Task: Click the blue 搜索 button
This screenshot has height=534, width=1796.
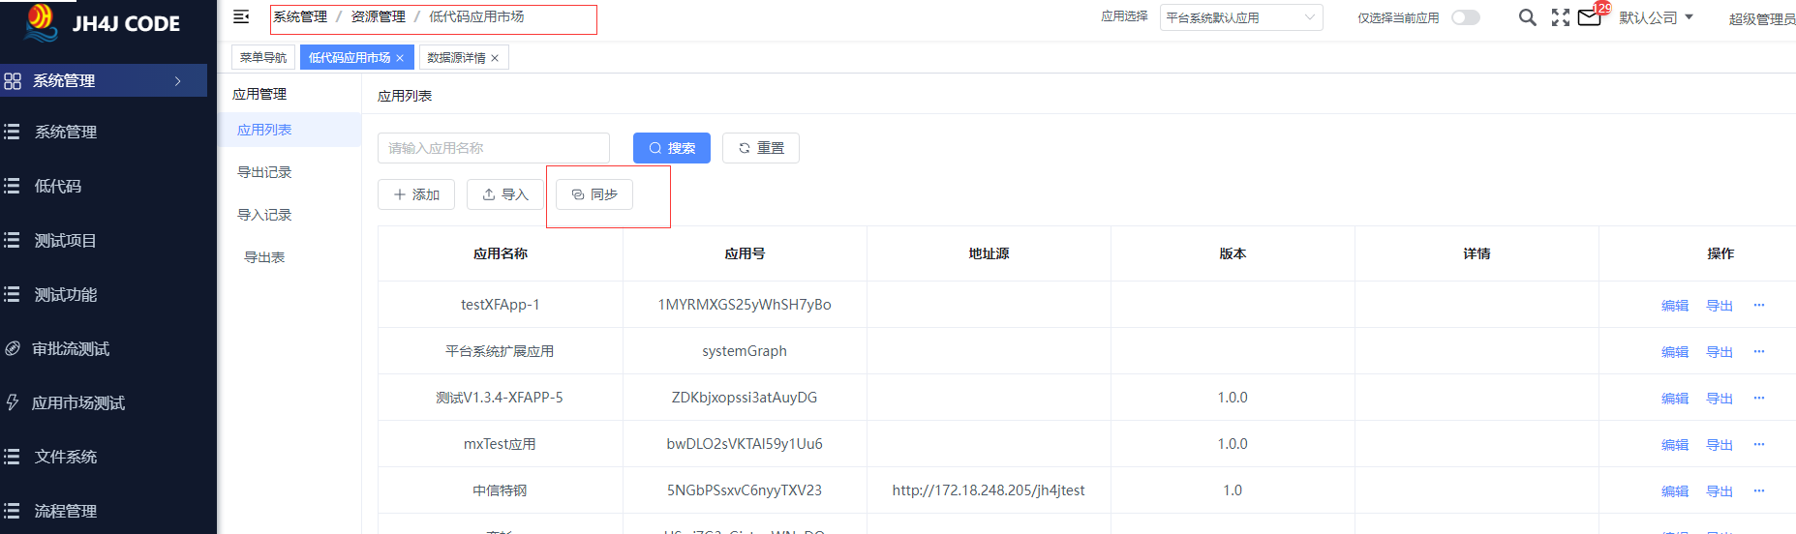Action: pyautogui.click(x=672, y=148)
